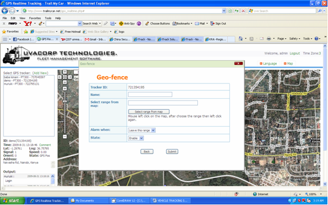
Task: Click the blue Help question mark icon
Action: [x=316, y=39]
